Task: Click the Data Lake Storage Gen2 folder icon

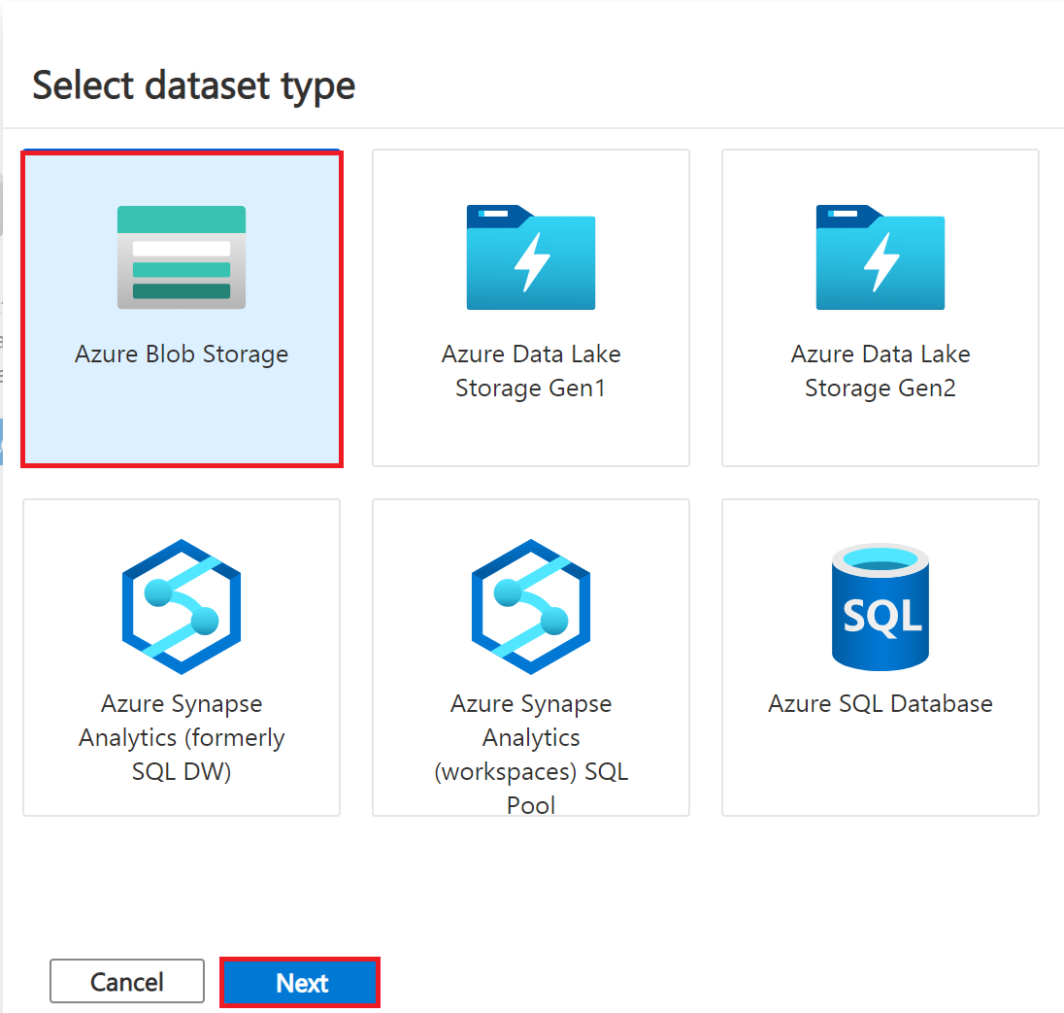Action: (x=881, y=257)
